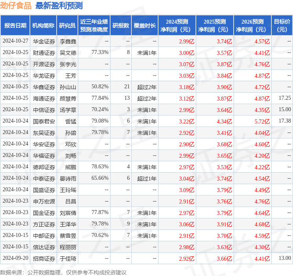
Task: Click accuracy value 65.66%
Action: click(100, 178)
